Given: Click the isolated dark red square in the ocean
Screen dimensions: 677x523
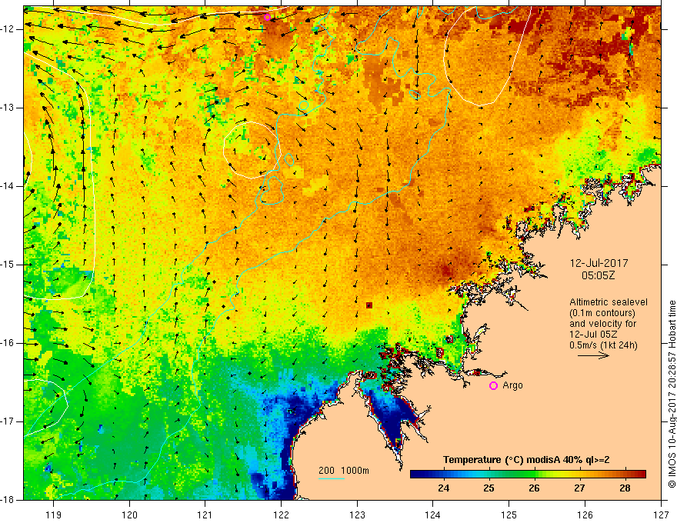Looking at the screenshot, I should tap(369, 305).
